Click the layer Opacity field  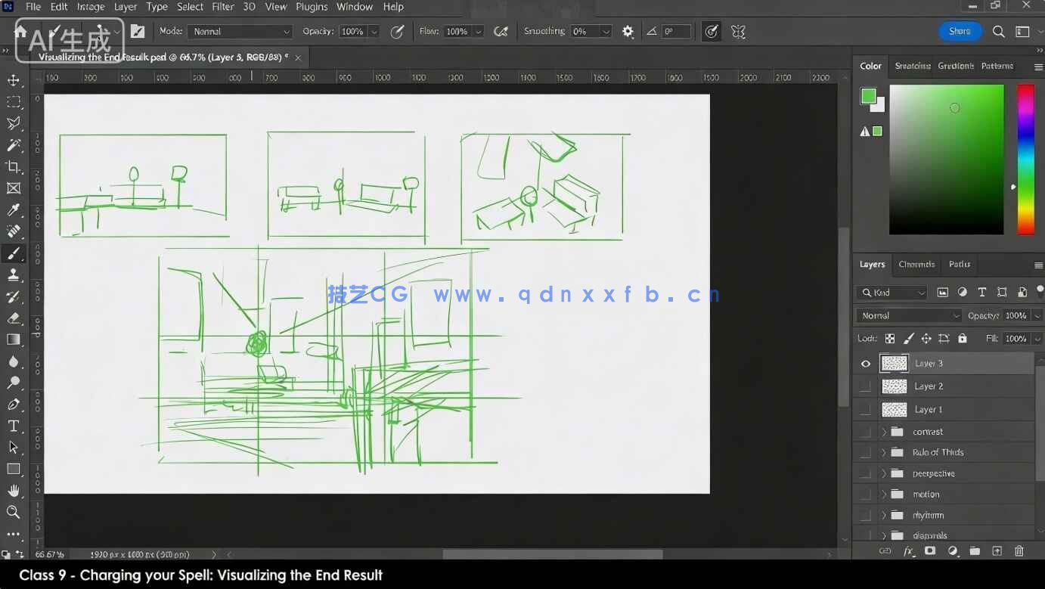[1016, 316]
